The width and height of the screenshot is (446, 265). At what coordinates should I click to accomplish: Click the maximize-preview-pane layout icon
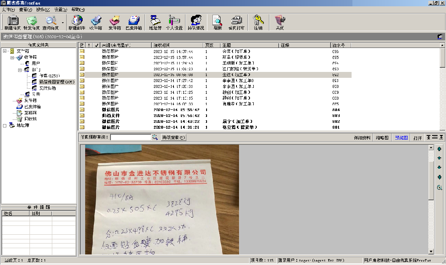(x=441, y=137)
